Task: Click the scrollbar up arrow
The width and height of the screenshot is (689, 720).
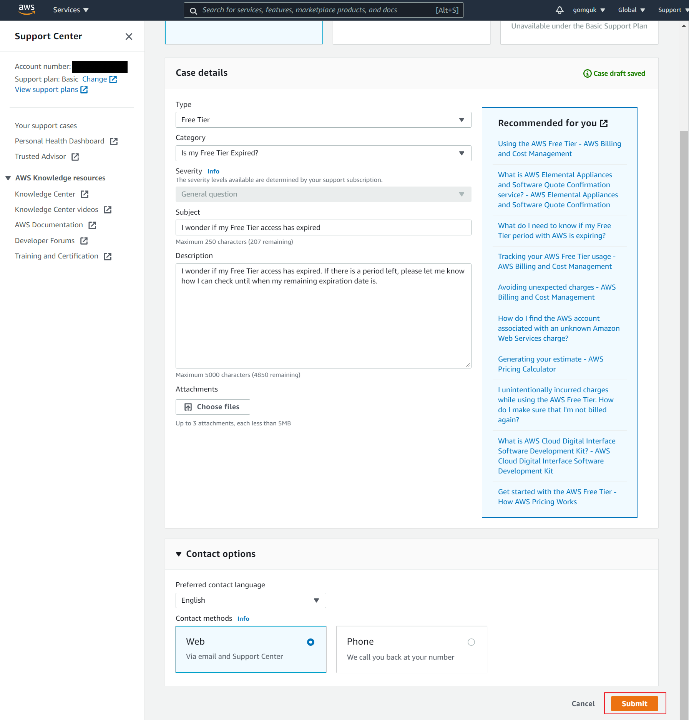Action: [684, 26]
